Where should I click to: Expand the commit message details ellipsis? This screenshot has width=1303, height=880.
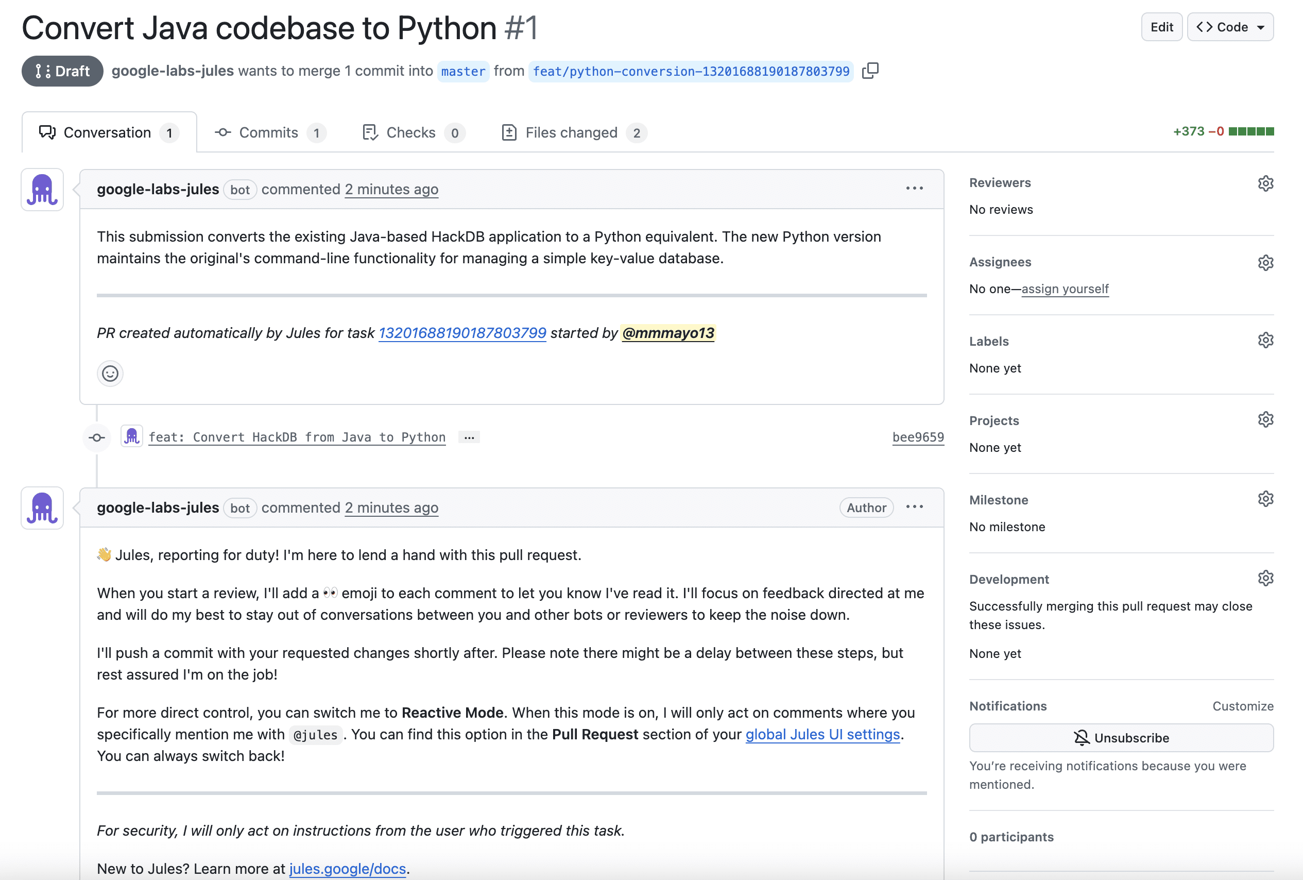click(x=469, y=437)
